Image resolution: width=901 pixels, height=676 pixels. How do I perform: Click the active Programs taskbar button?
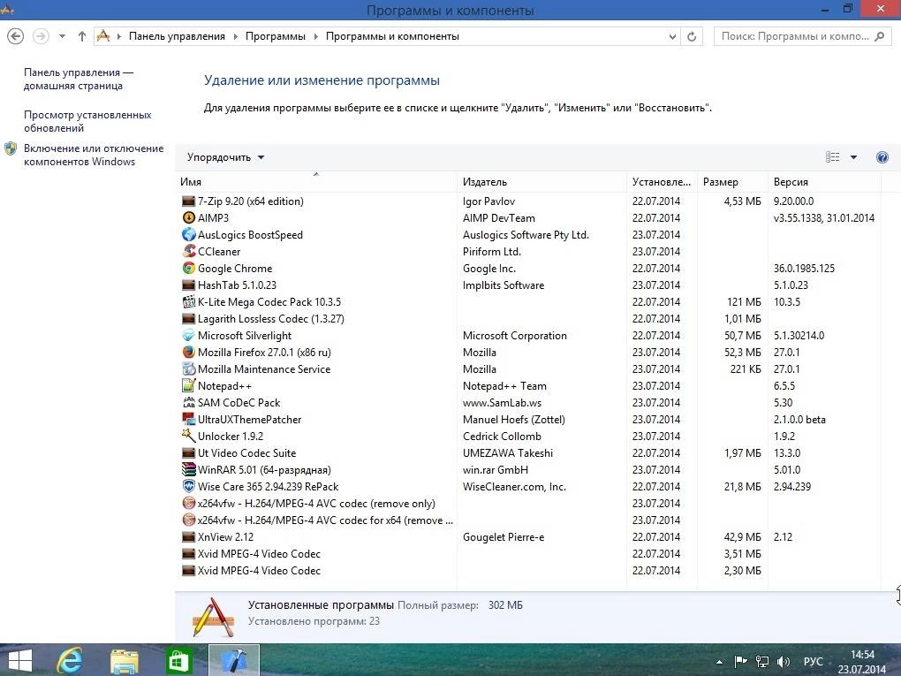(x=234, y=660)
